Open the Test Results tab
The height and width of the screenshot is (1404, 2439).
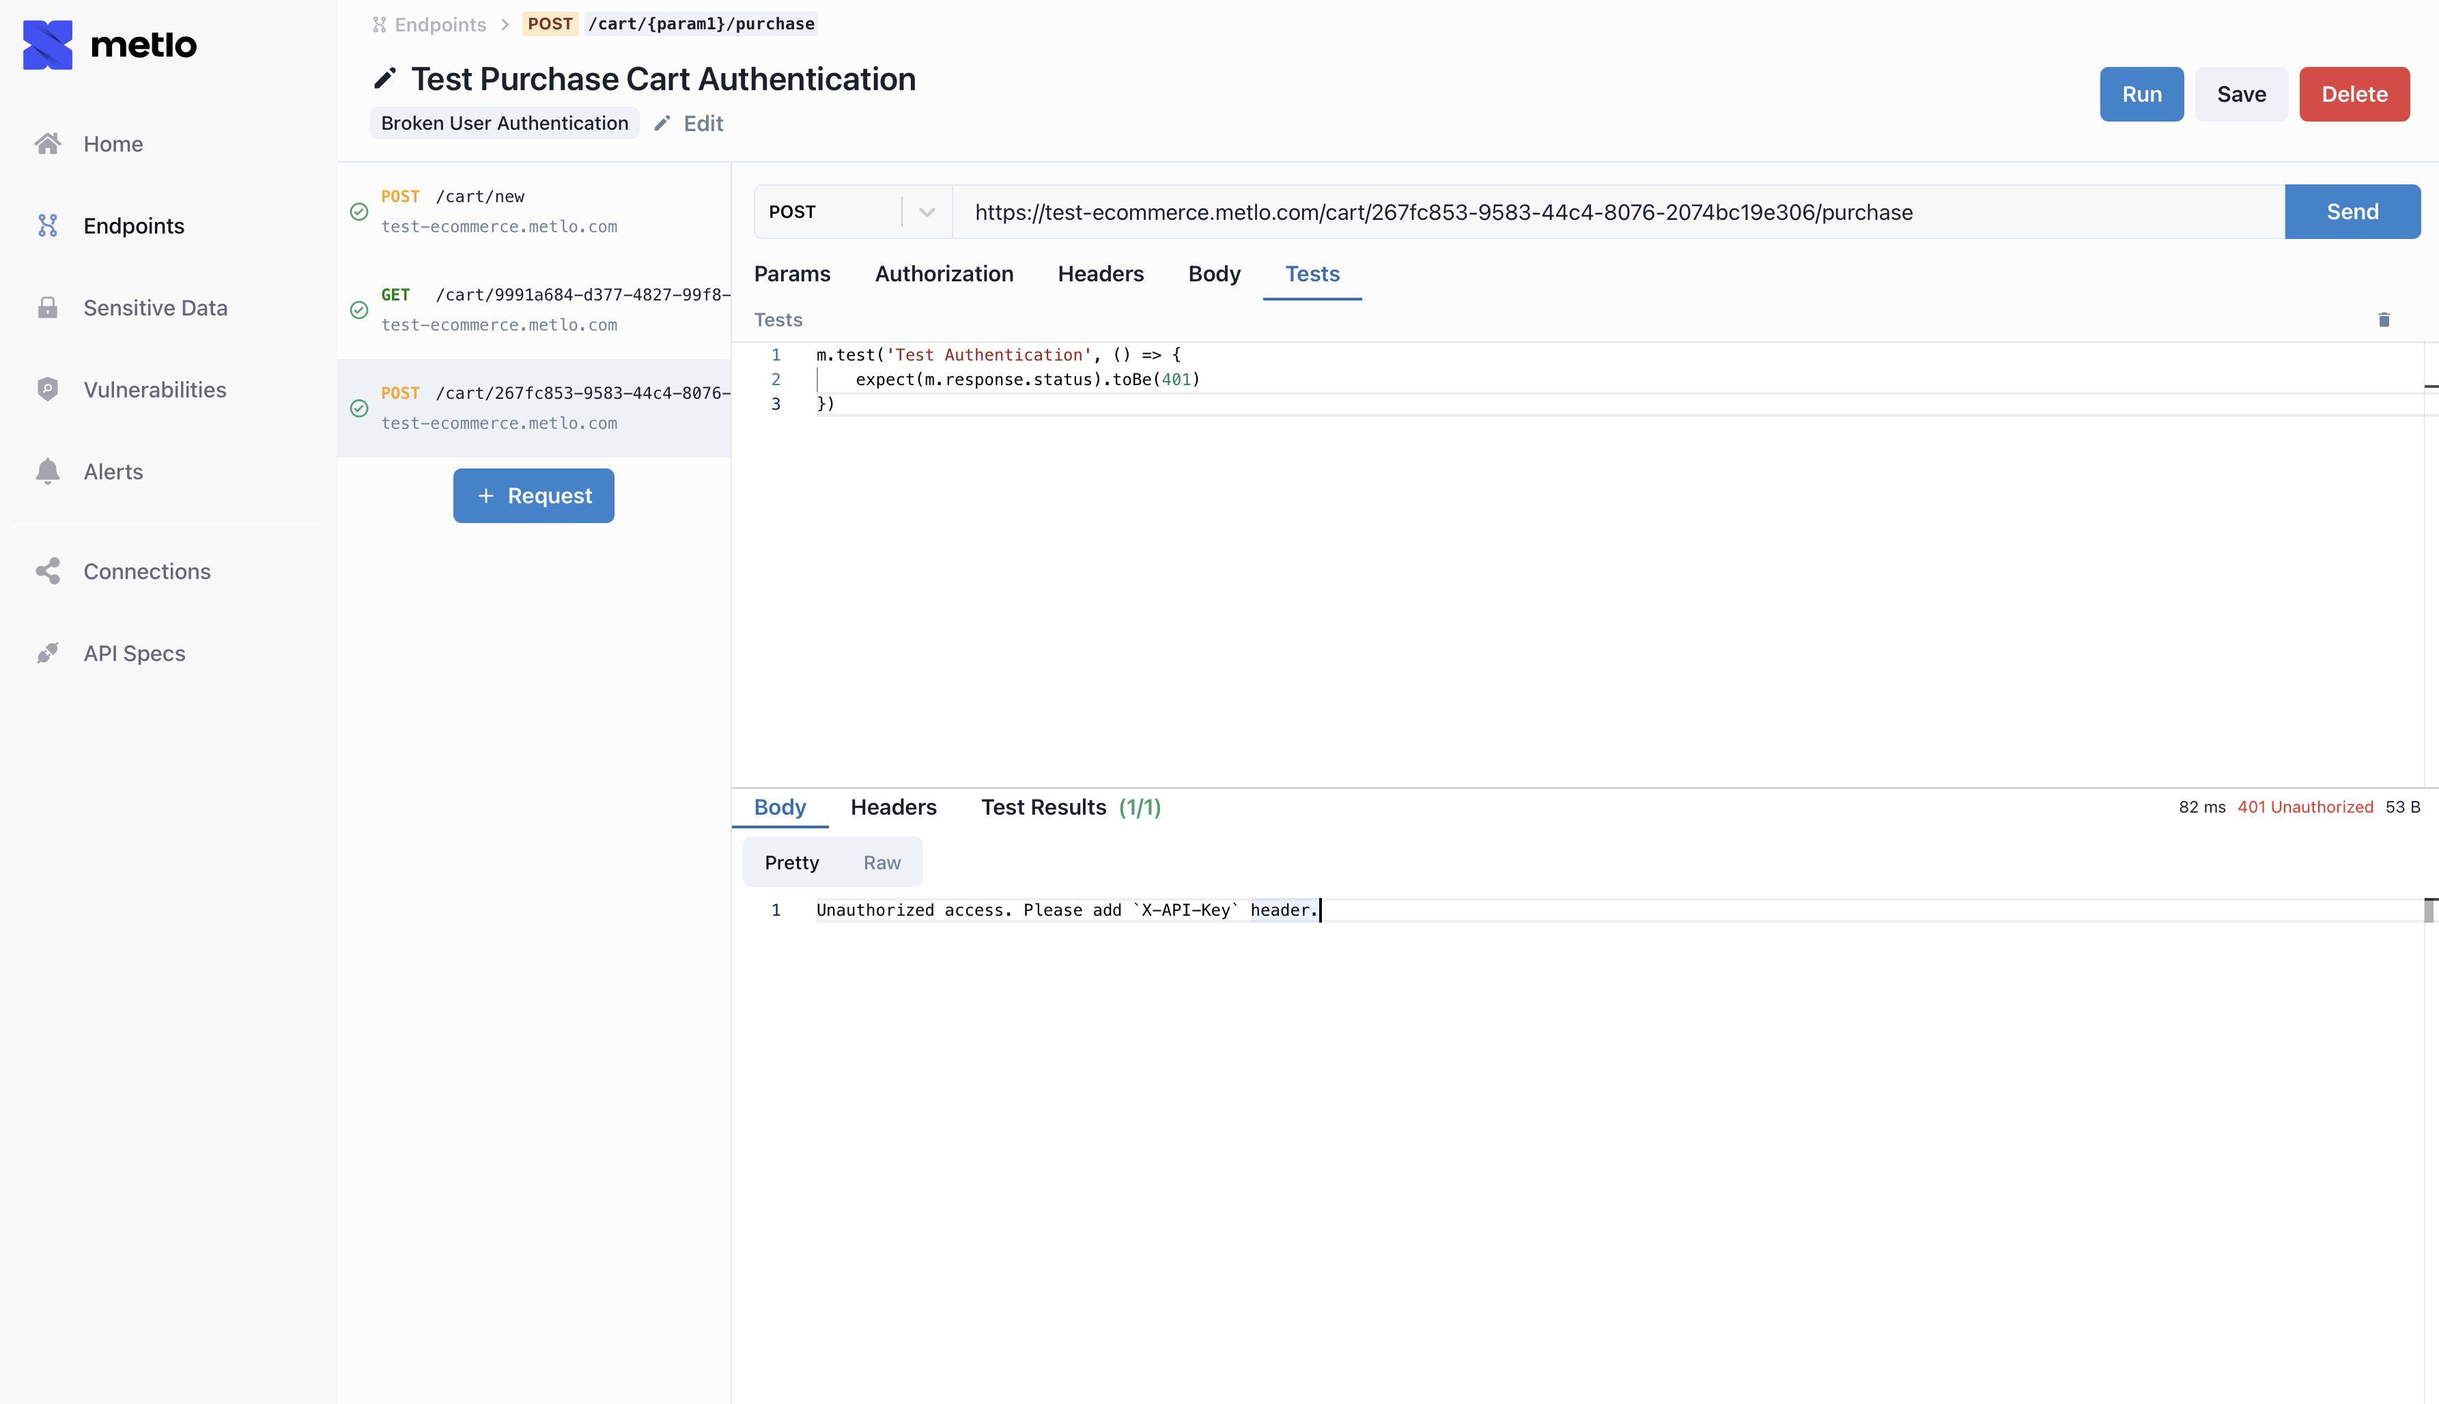point(1069,807)
